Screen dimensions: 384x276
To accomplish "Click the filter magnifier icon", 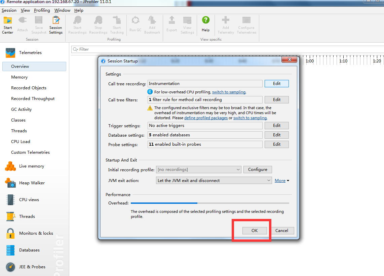I will point(75,49).
